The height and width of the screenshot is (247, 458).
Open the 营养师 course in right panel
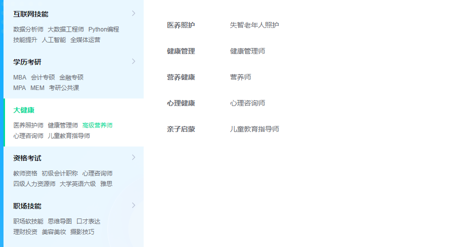tap(240, 77)
